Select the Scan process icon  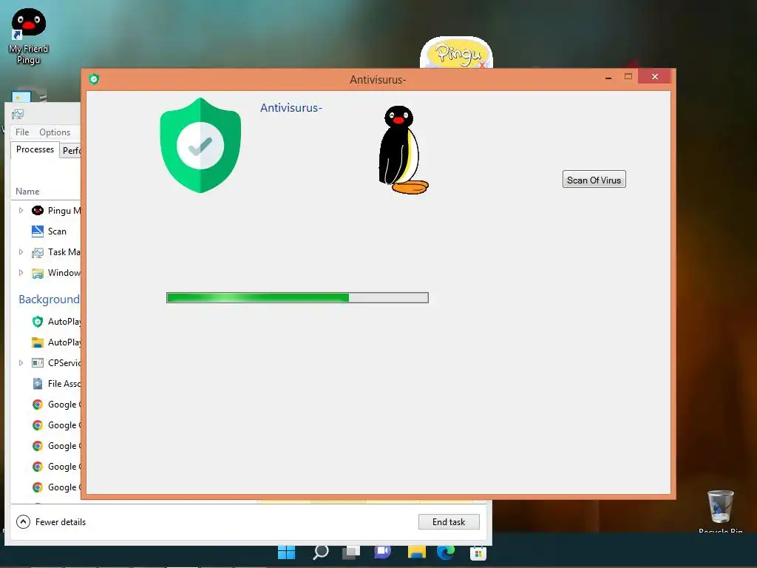(38, 231)
